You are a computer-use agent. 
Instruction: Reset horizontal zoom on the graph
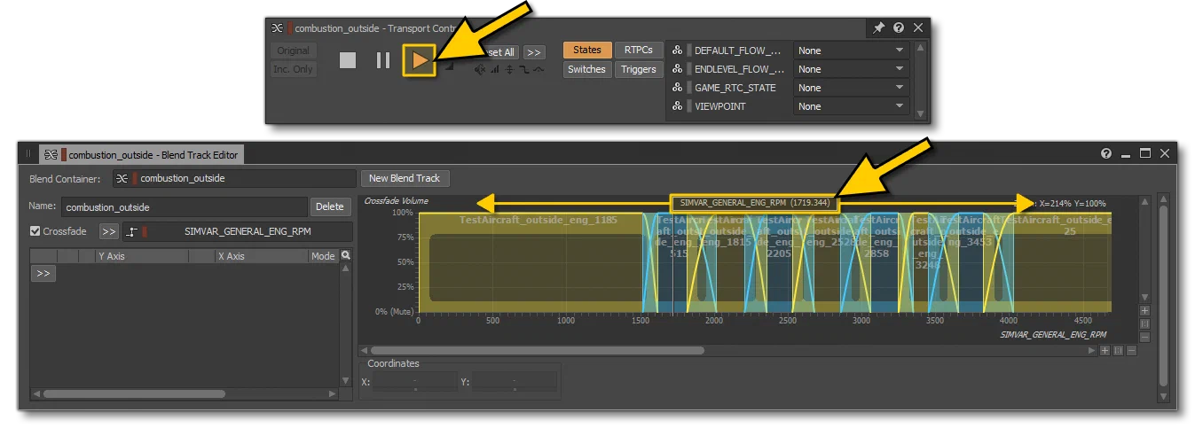pos(1117,350)
